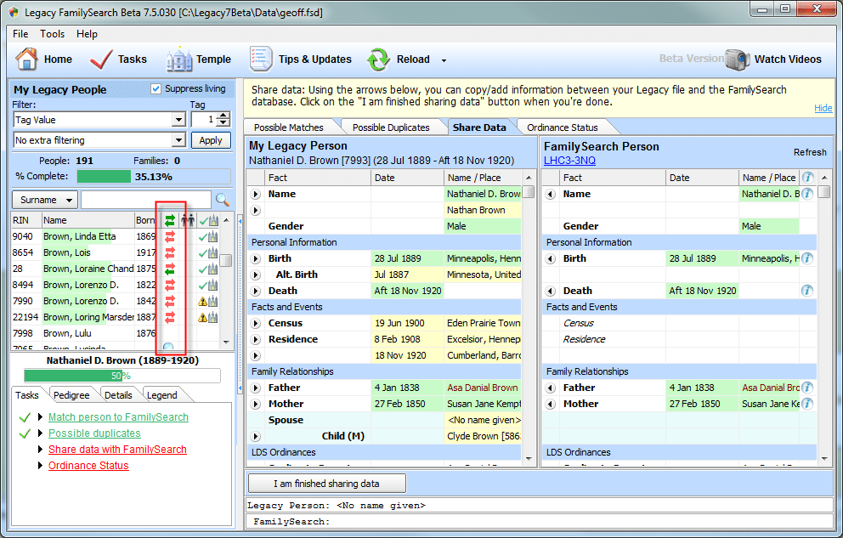Viewport: 843px width, 538px height.
Task: Click the sync arrows column header icon
Action: 170,220
